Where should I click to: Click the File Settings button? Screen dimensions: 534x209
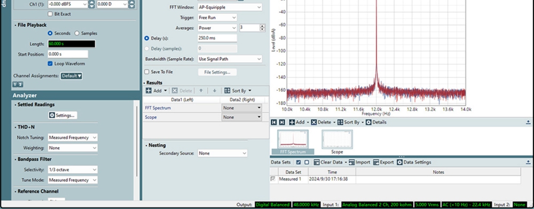click(217, 72)
